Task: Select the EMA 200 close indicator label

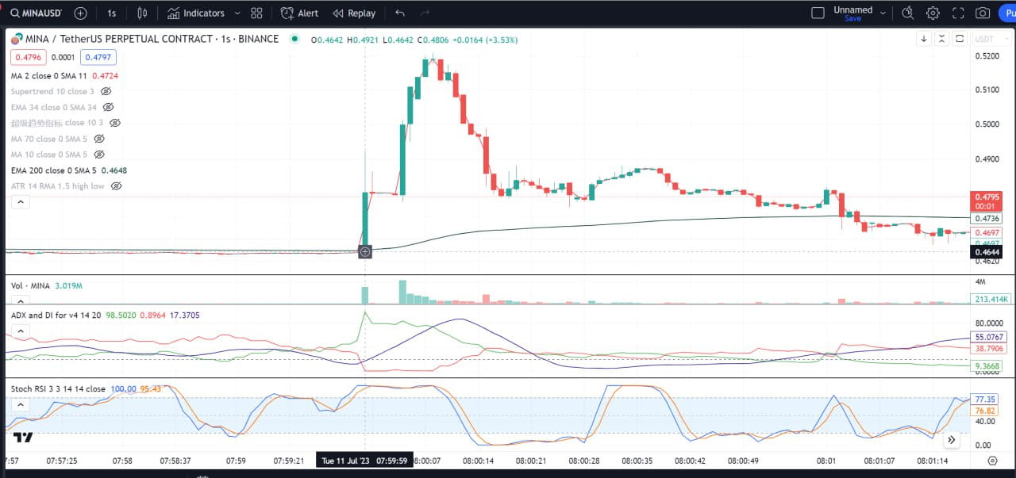Action: coord(54,170)
